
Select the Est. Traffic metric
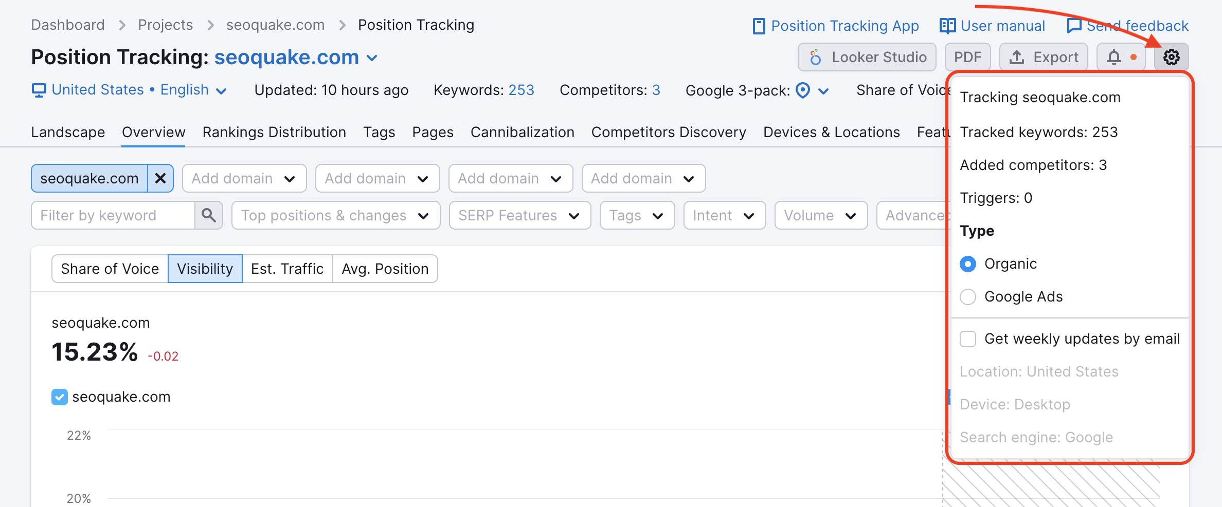(287, 269)
